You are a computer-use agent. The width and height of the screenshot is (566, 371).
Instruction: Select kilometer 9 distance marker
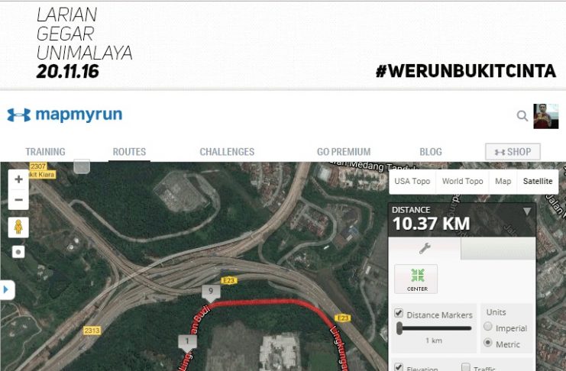[211, 292]
